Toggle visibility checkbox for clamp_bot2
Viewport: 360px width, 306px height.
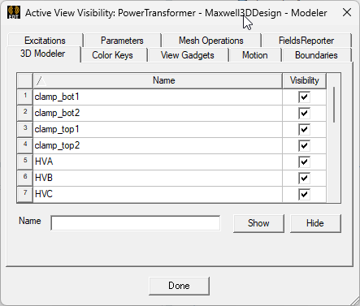304,113
